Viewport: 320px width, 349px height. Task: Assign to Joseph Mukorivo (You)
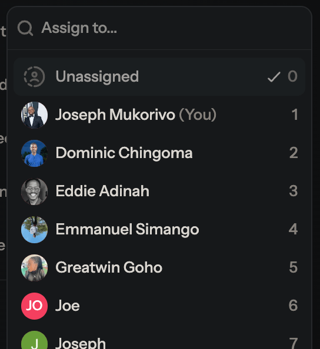click(x=159, y=115)
